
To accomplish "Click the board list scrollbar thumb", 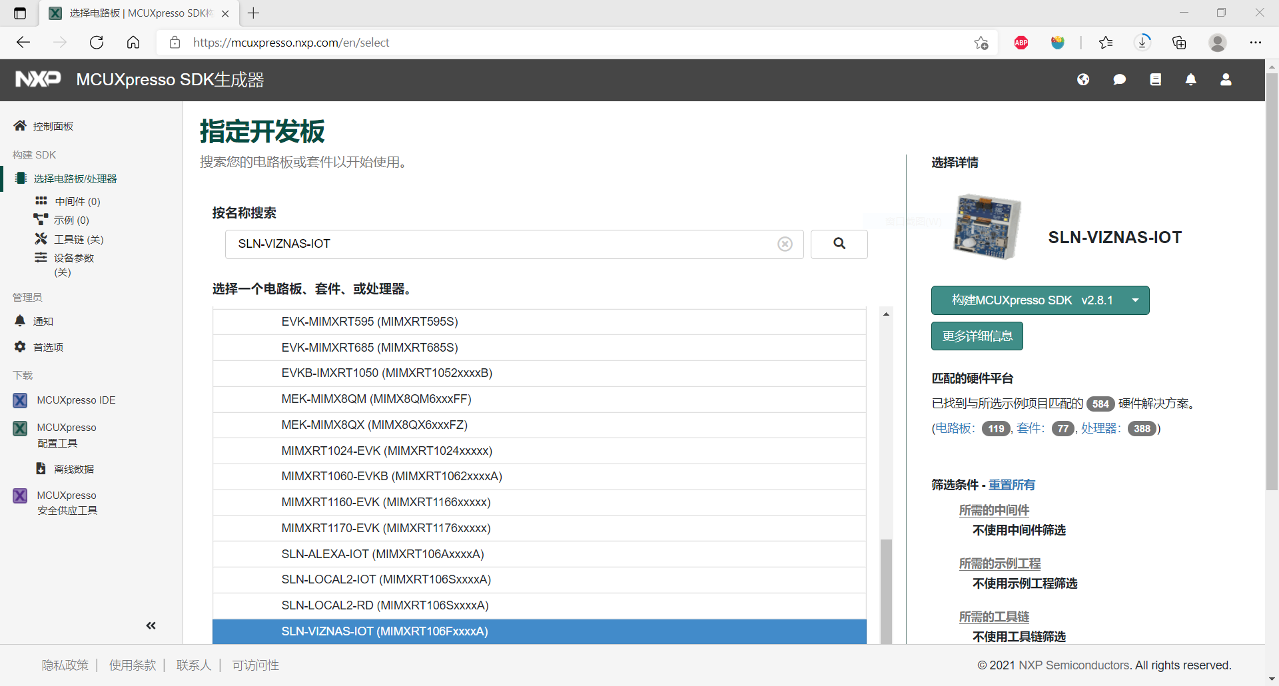I will (x=886, y=591).
